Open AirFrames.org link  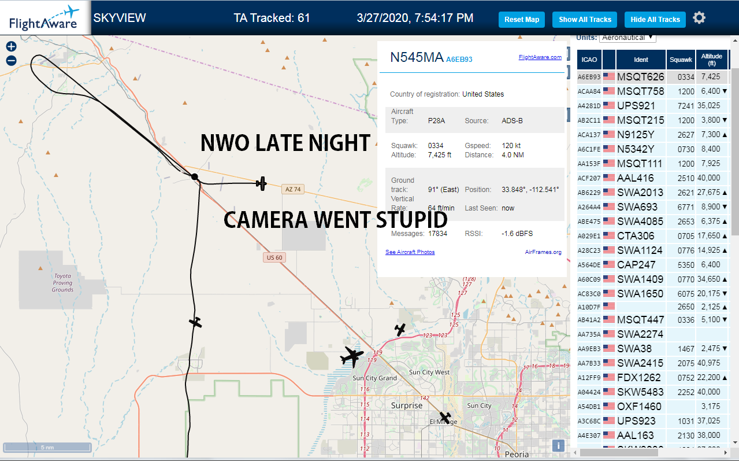[x=543, y=252]
